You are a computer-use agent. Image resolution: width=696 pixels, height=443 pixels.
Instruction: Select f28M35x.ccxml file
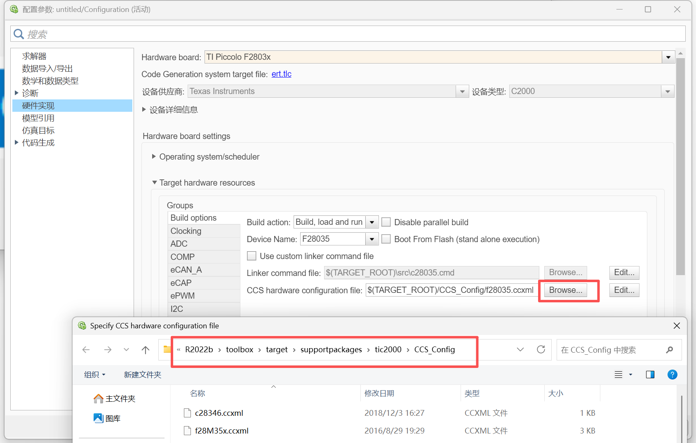tap(221, 431)
